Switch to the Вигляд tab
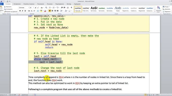The image size is (172, 96). tap(69, 4)
